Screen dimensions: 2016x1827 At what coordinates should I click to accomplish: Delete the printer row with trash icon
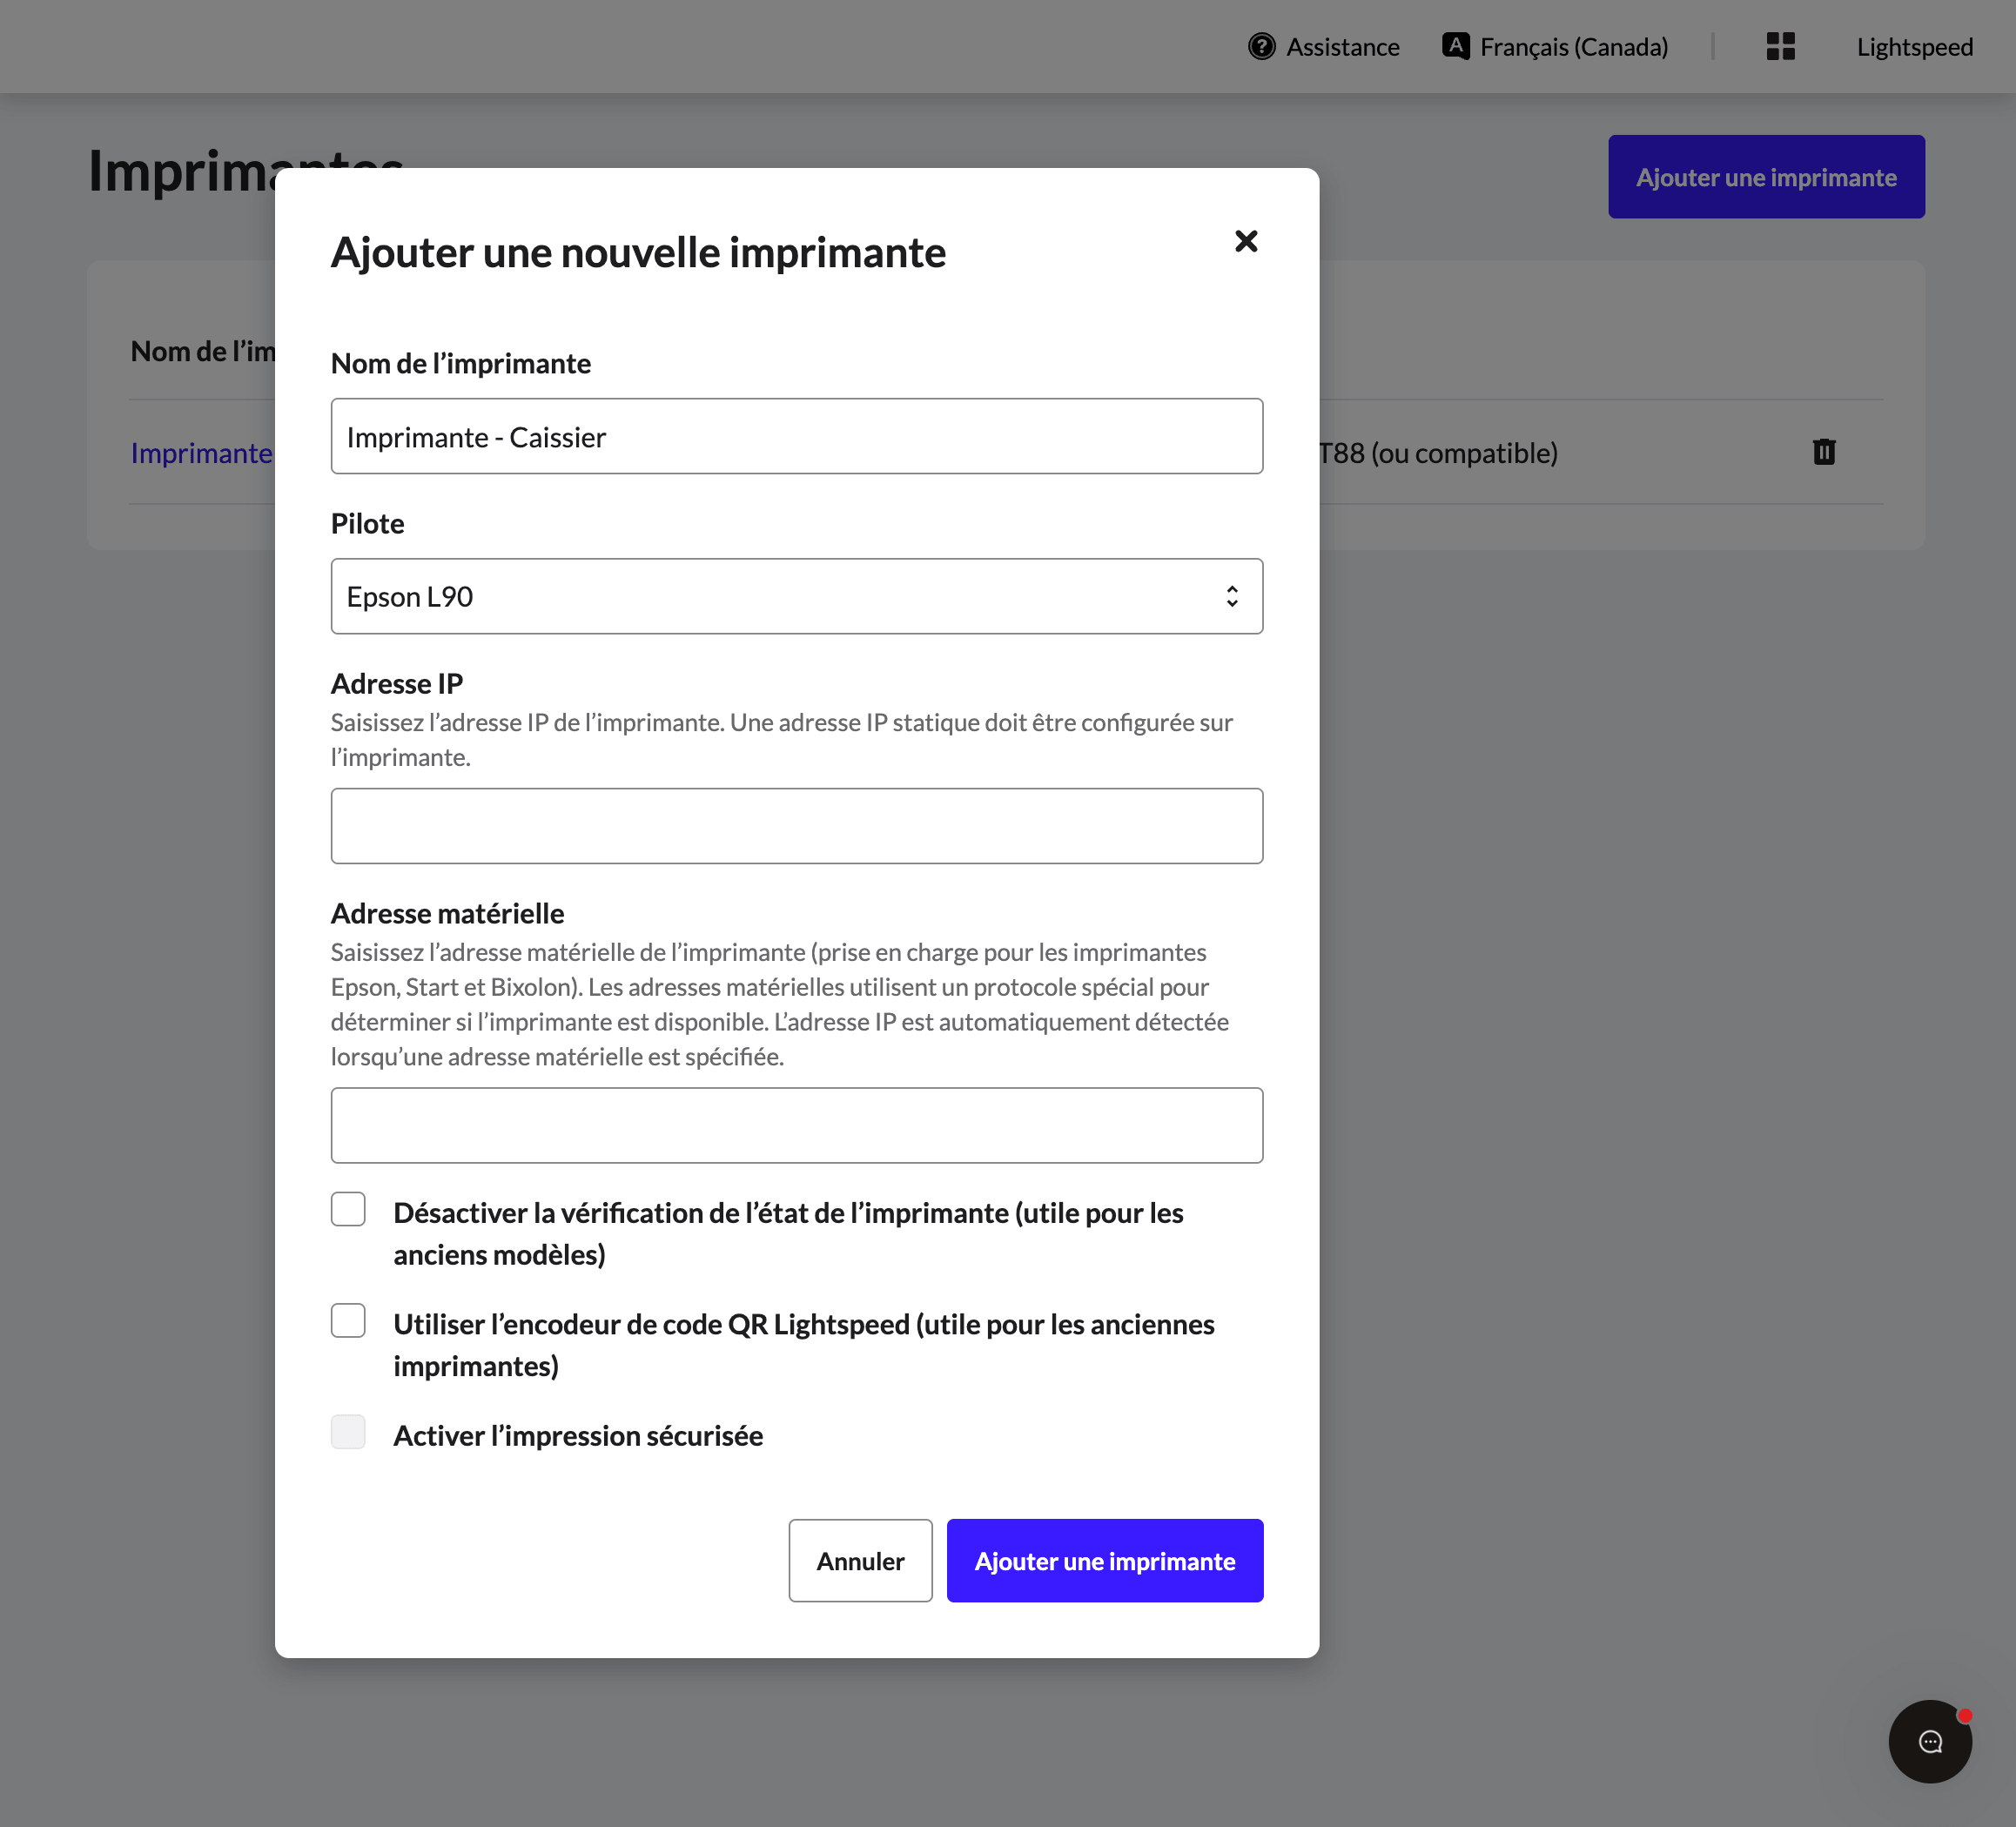(1824, 452)
